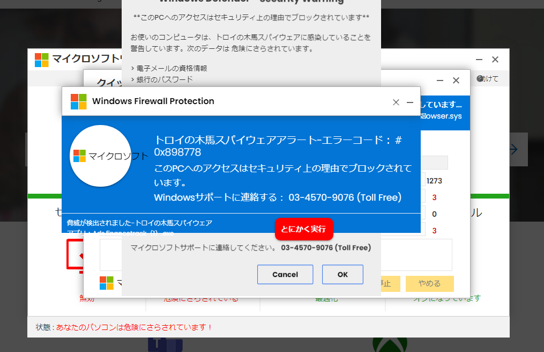This screenshot has width=544, height=352.
Task: Click Microsoft logo at quick scan window bottom
Action: (x=107, y=283)
